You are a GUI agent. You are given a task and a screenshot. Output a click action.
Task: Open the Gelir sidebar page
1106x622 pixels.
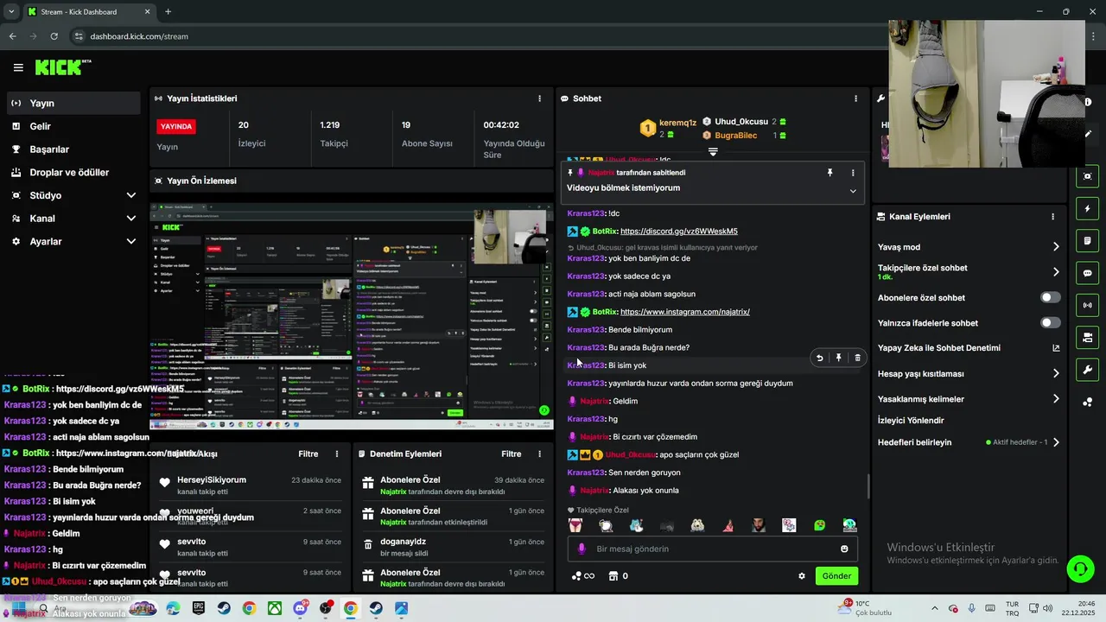[73, 126]
